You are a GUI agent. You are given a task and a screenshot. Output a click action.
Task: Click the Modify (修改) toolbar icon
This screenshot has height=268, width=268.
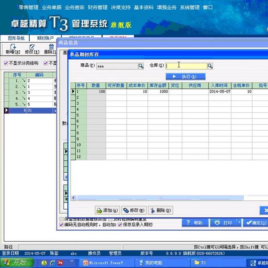(32, 49)
